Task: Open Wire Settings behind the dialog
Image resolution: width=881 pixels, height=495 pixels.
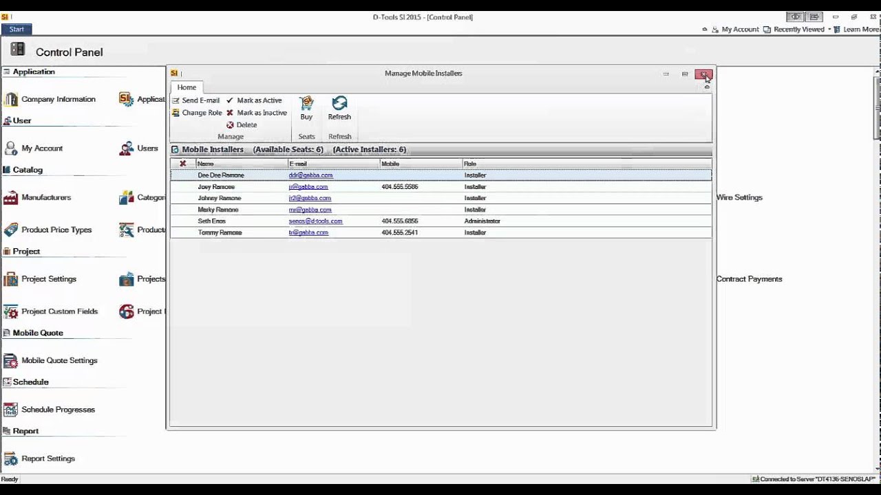Action: (x=739, y=197)
